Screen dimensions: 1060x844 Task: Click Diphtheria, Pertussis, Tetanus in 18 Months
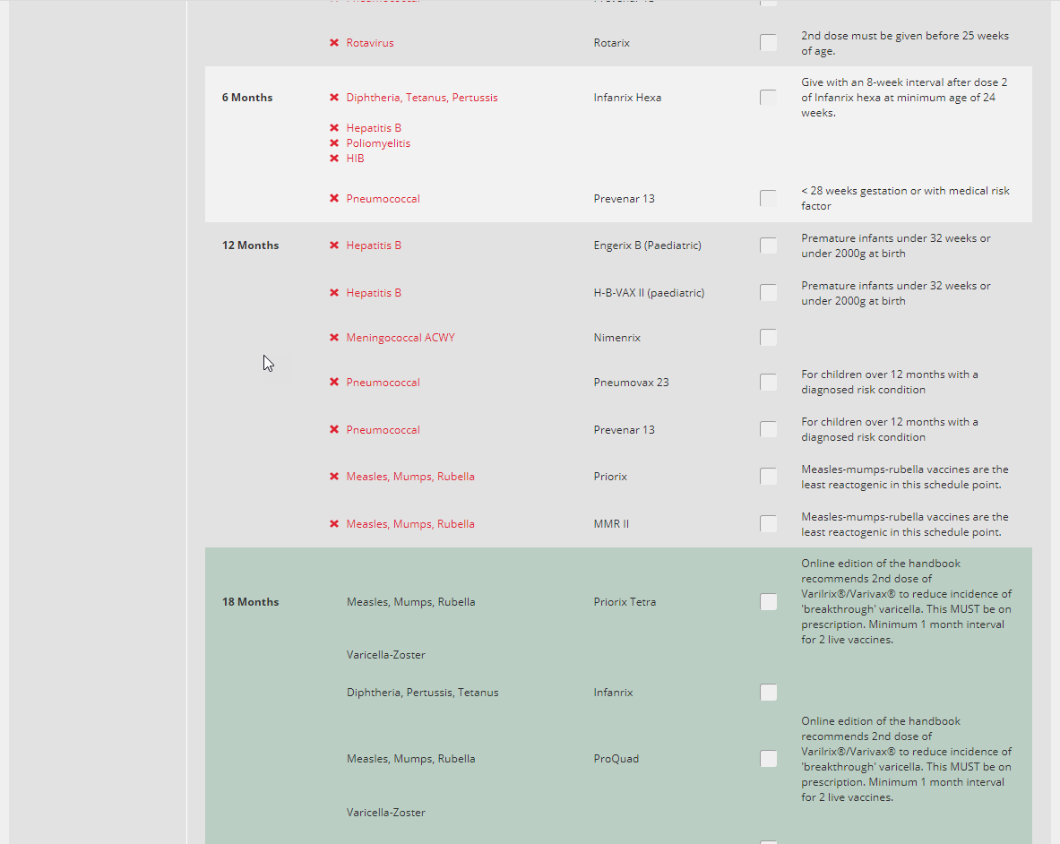[x=423, y=693]
